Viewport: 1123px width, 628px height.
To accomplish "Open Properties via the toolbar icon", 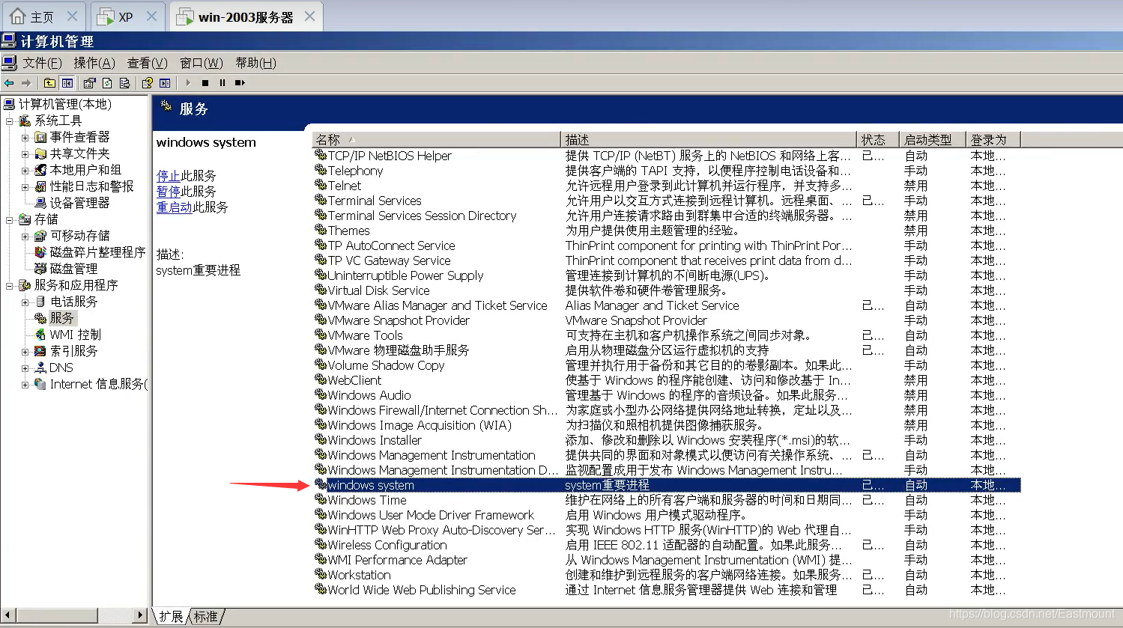I will coord(90,83).
